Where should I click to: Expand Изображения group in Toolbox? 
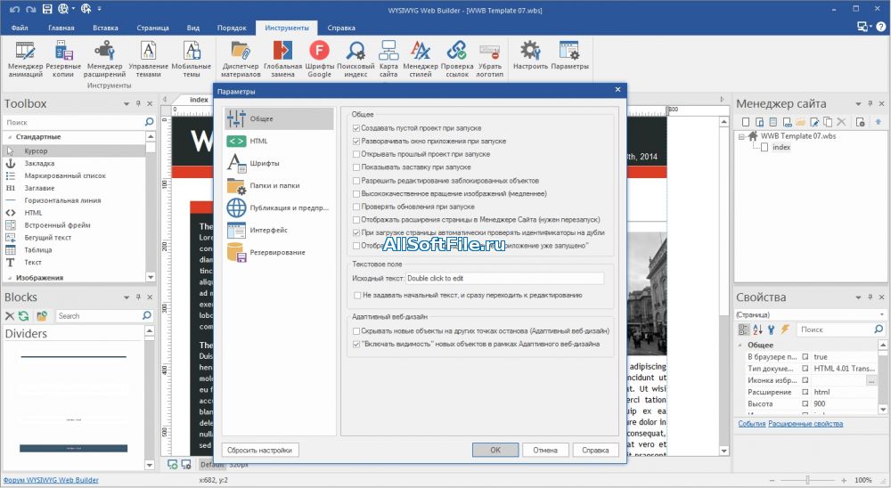tap(9, 278)
